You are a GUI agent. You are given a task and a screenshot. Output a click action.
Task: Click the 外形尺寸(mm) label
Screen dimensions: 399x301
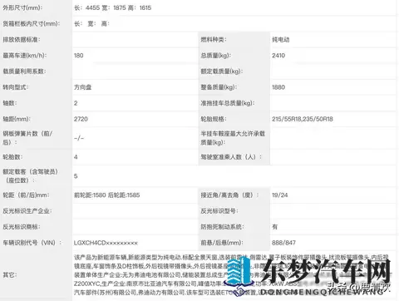(22, 7)
